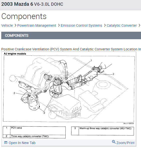
Task: Click the open-in-new-tab icon
Action: click(6, 143)
